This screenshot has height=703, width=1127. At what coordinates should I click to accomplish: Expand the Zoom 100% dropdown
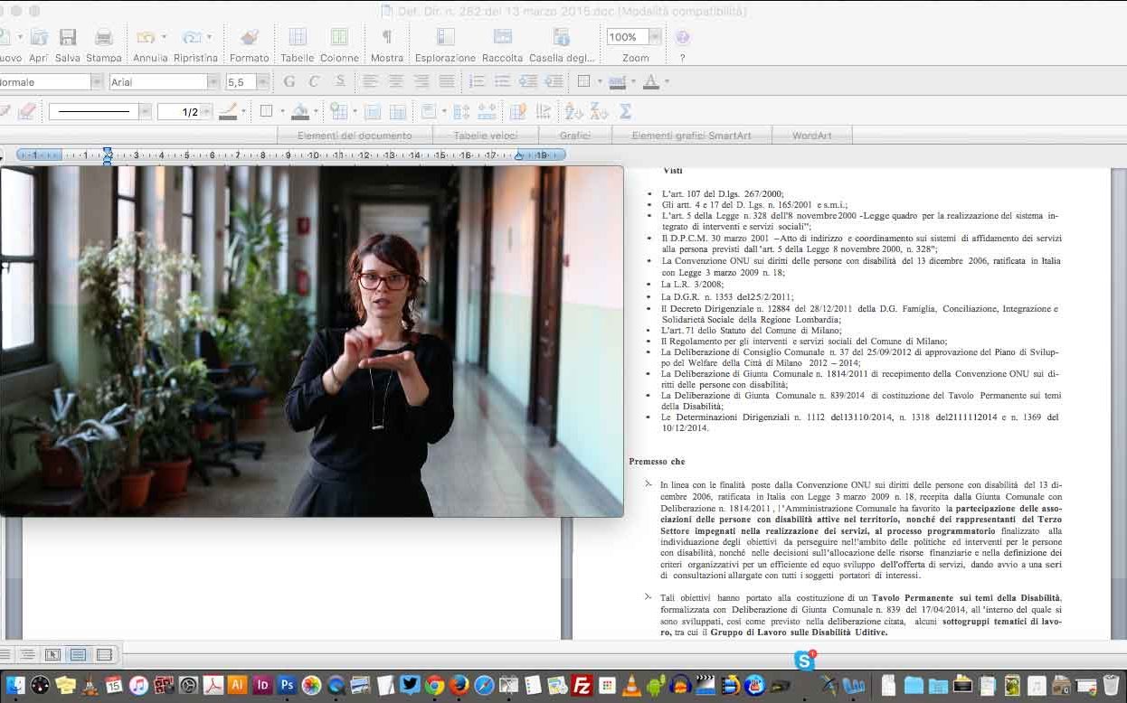click(654, 37)
